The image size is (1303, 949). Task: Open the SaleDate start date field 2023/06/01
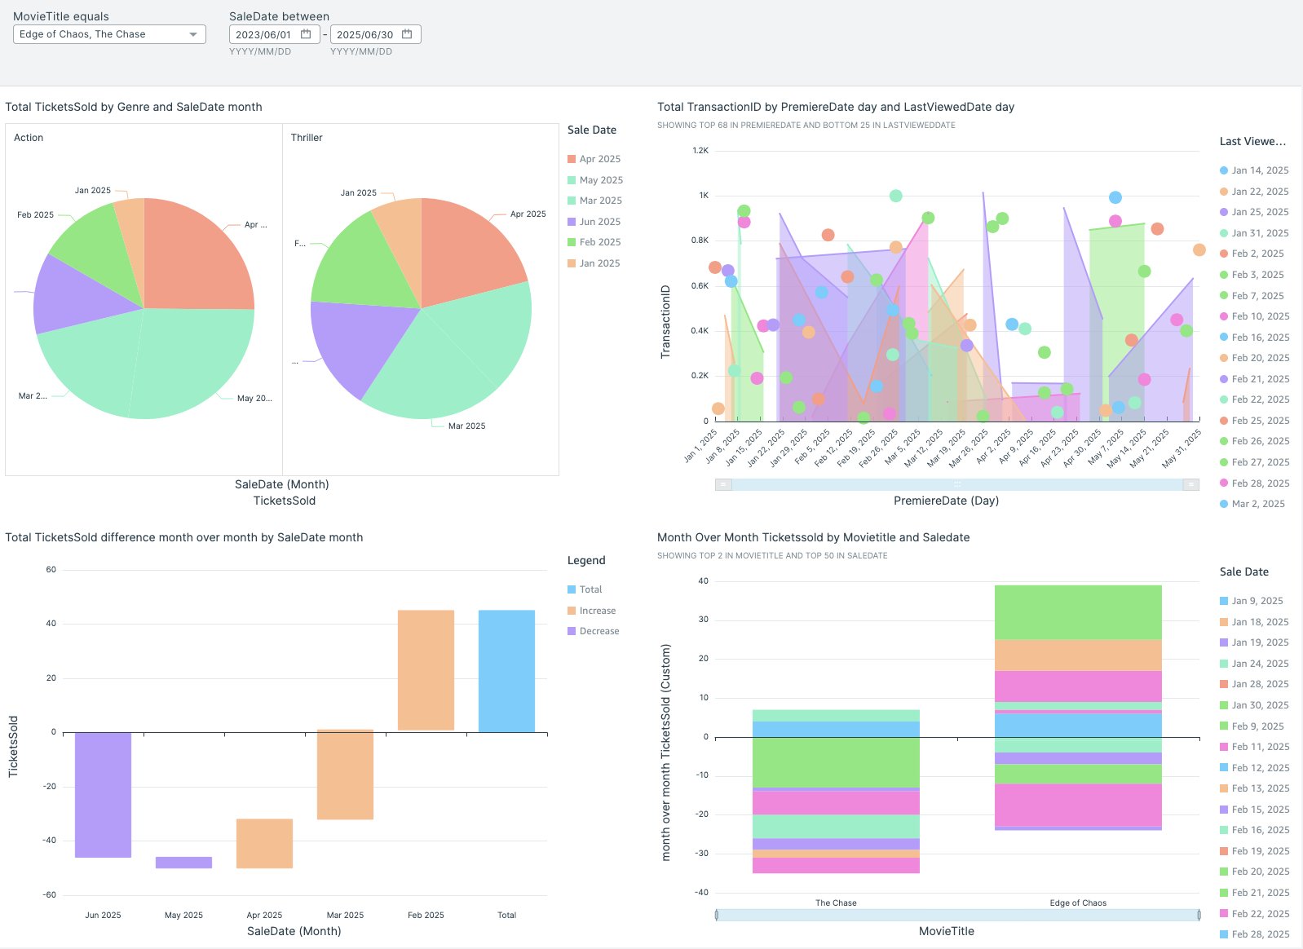[x=263, y=34]
